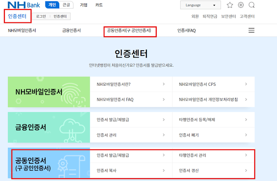The image size is (277, 181).
Task: Open NH모바일인증서 CPS item
Action: (213, 84)
